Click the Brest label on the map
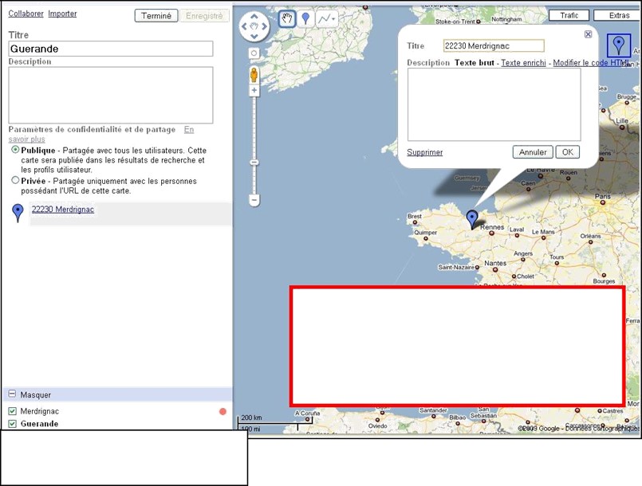642x486 pixels. click(415, 216)
